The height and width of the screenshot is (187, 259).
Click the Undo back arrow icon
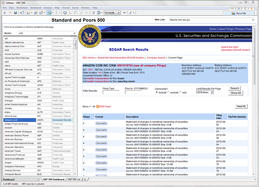point(5,13)
